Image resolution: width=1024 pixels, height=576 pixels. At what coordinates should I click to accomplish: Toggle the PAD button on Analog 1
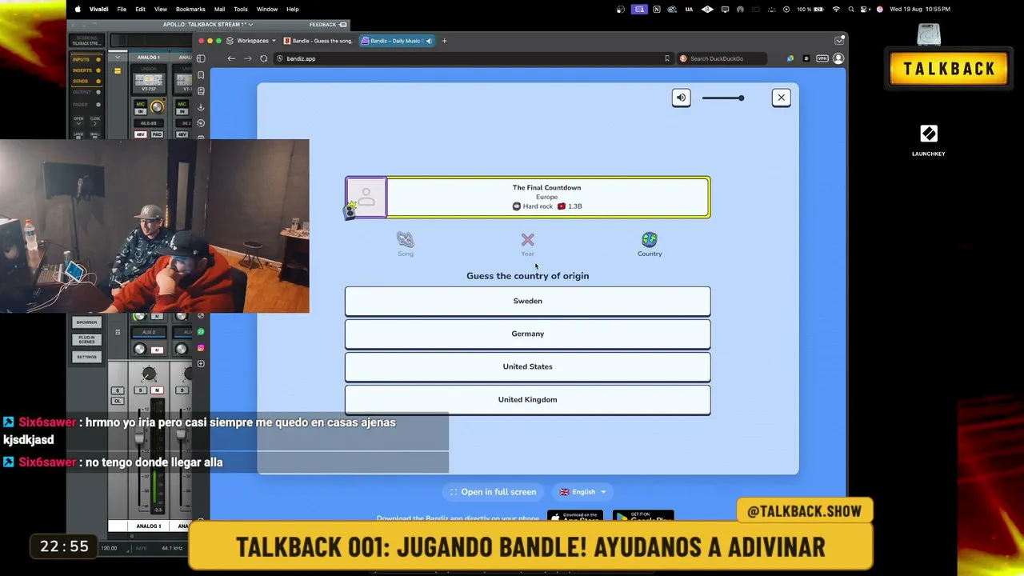click(155, 134)
